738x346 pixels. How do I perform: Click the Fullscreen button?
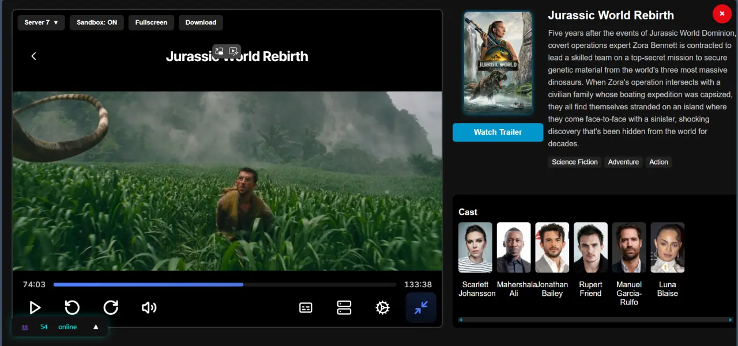[x=151, y=22]
